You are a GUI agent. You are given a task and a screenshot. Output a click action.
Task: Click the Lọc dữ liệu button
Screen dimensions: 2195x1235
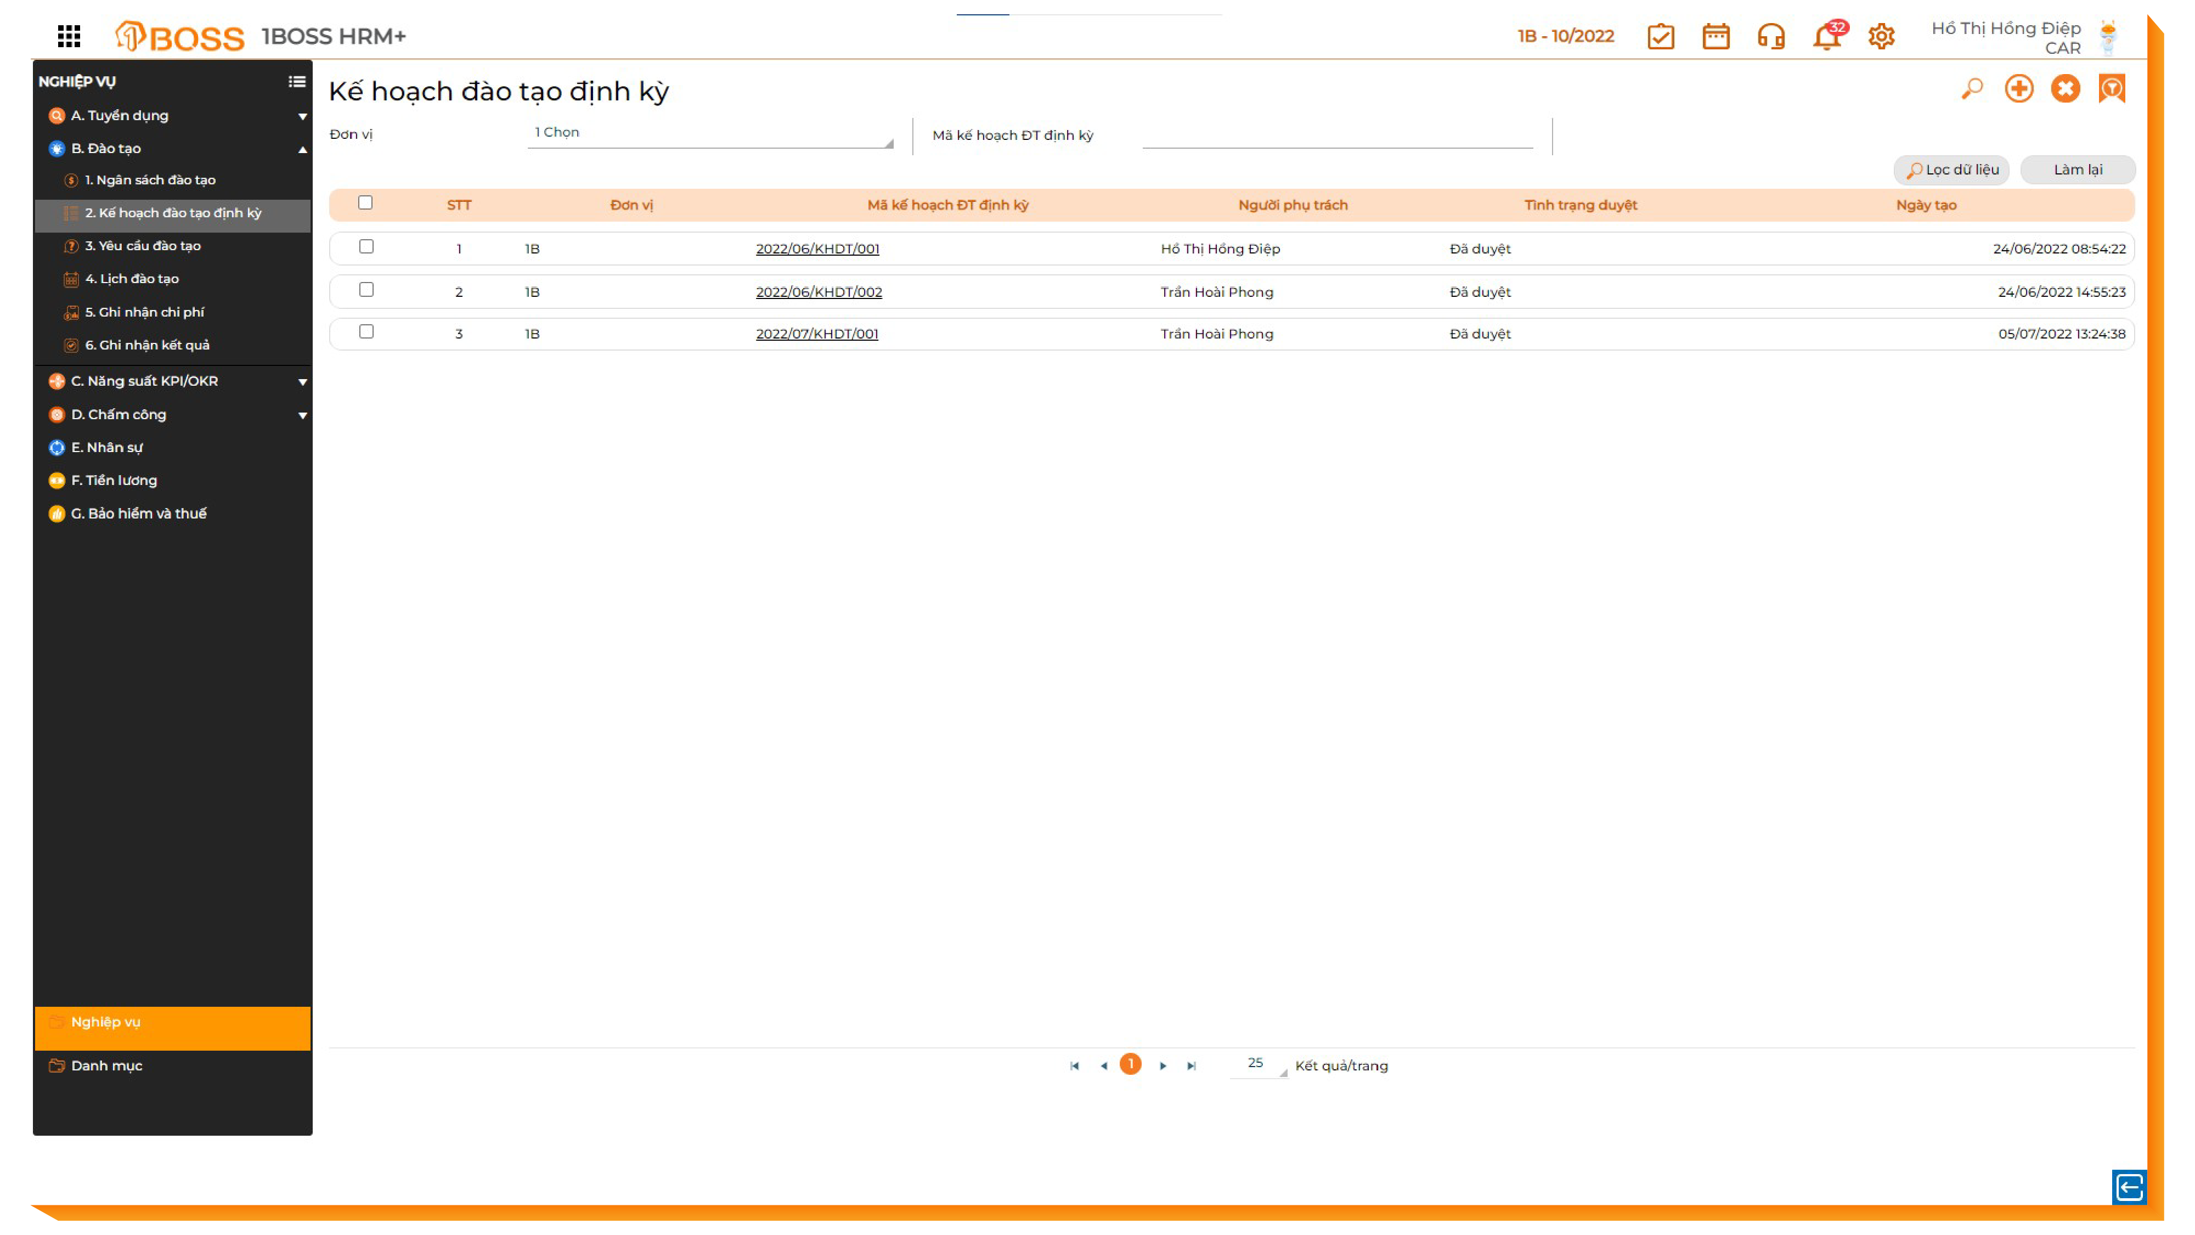pos(1951,170)
